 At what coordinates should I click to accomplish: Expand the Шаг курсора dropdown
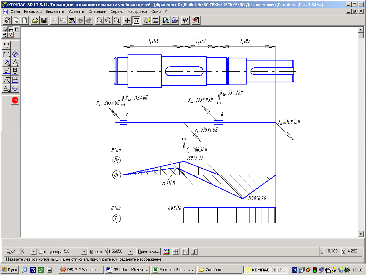[x=84, y=251]
